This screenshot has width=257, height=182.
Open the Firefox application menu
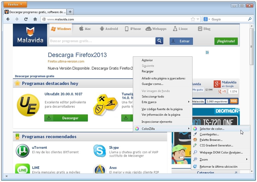(15, 4)
